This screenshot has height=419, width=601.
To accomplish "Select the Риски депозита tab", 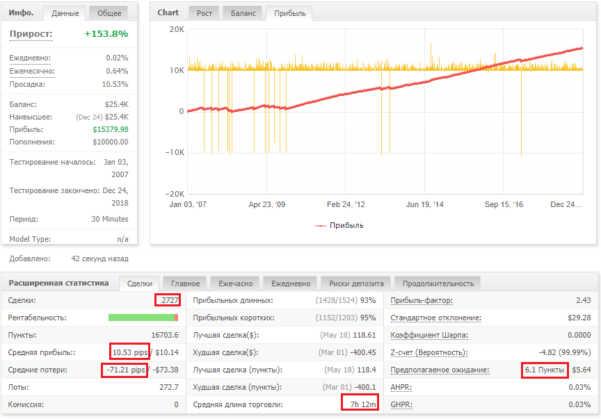I will point(356,284).
